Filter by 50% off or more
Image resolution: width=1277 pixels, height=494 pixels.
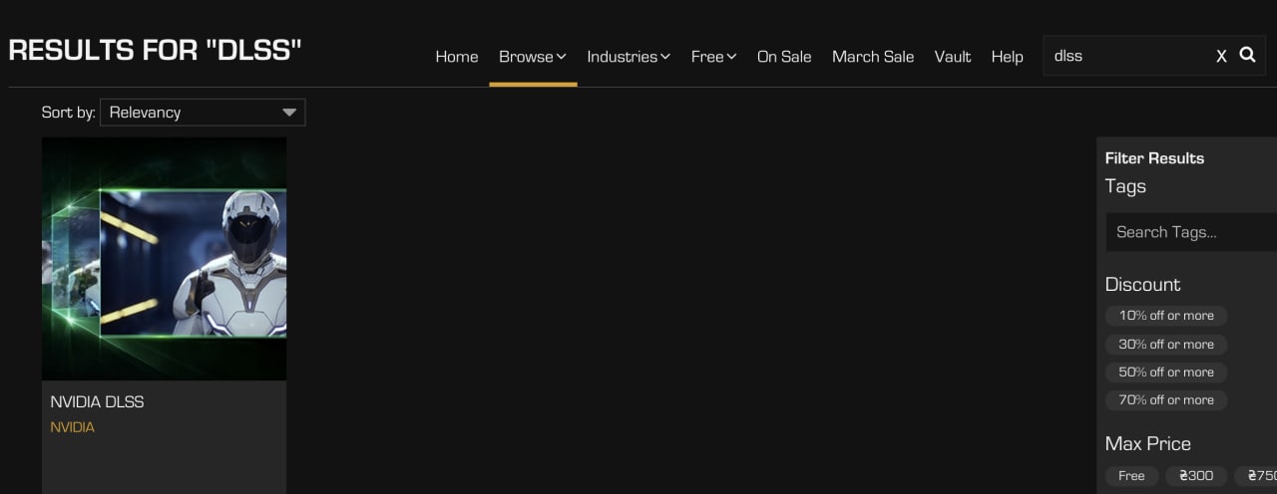(x=1166, y=372)
